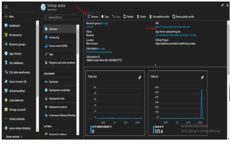The image size is (230, 151).
Task: Collapse the essentials section chevron
Action: pos(155,65)
